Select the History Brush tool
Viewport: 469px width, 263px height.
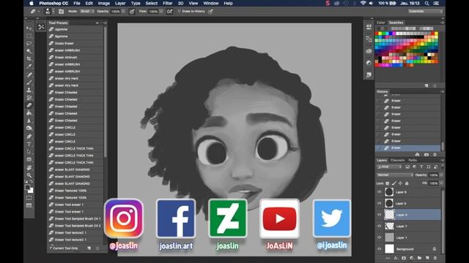coord(29,97)
